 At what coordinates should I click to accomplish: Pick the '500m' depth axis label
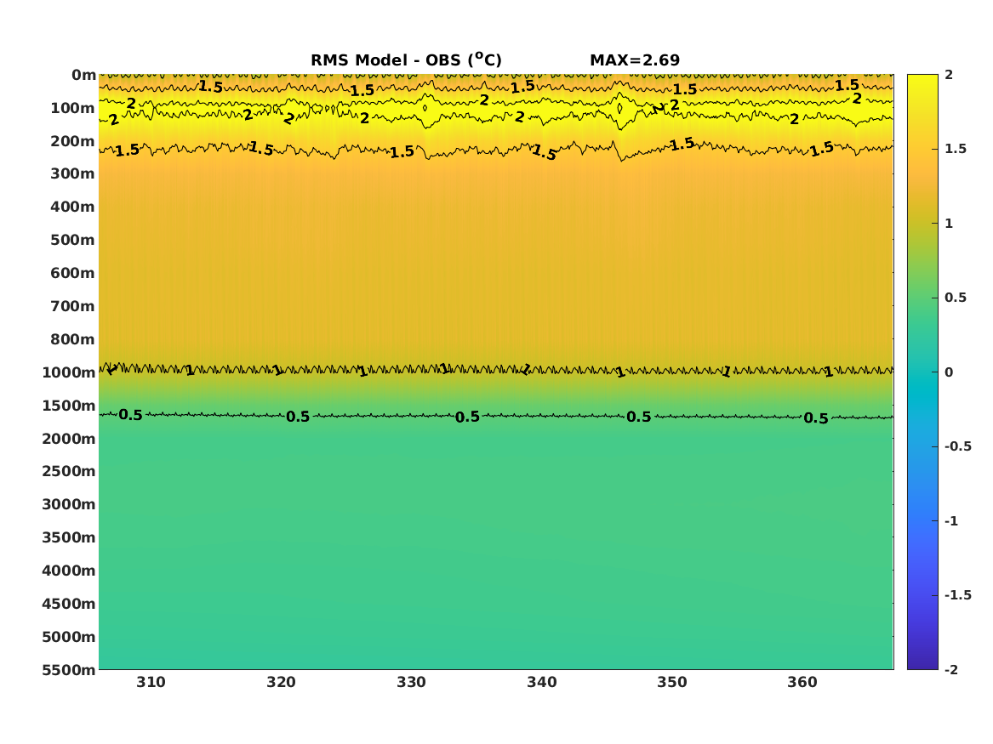tap(73, 241)
